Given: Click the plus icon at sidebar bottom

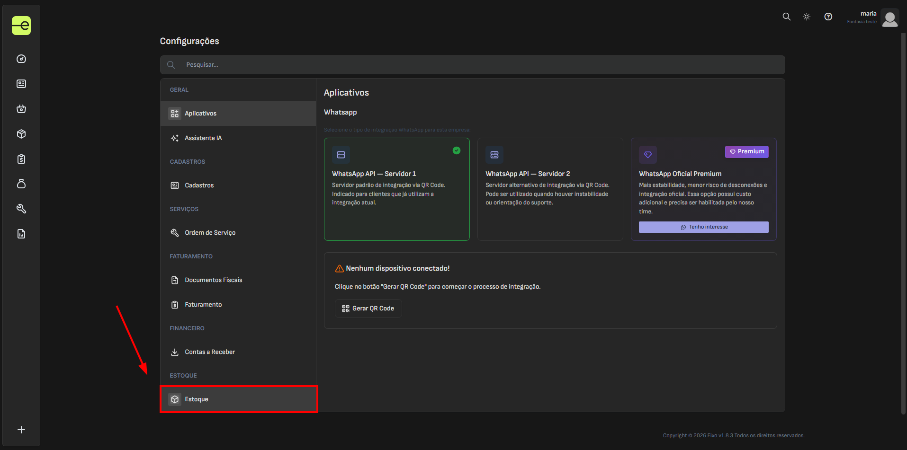Looking at the screenshot, I should coord(21,430).
